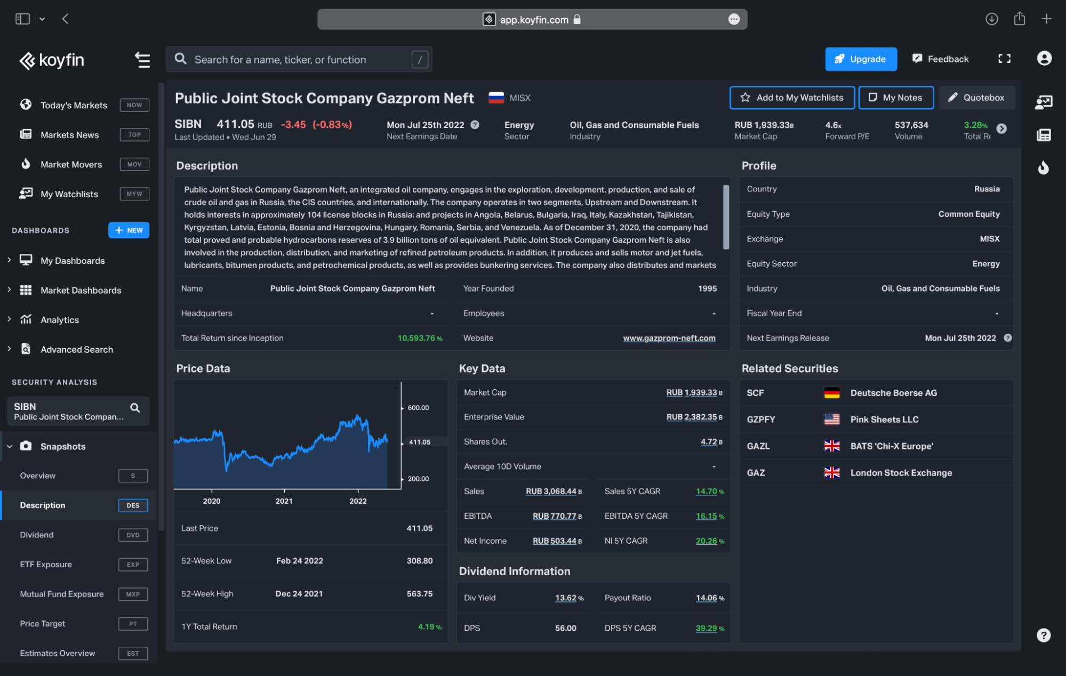Click the SIBN security search magnifier icon
The height and width of the screenshot is (676, 1066).
pos(135,408)
